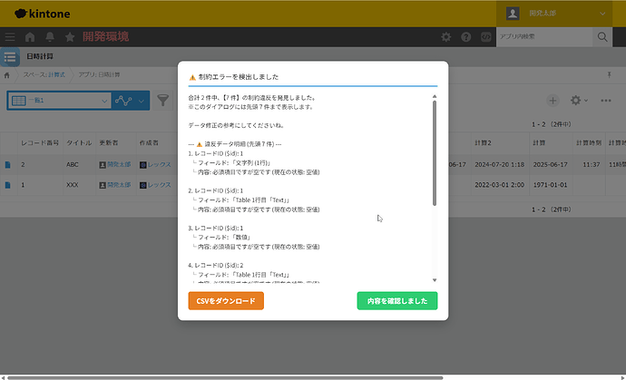
Task: Expand the app settings gear dropdown
Action: 580,100
